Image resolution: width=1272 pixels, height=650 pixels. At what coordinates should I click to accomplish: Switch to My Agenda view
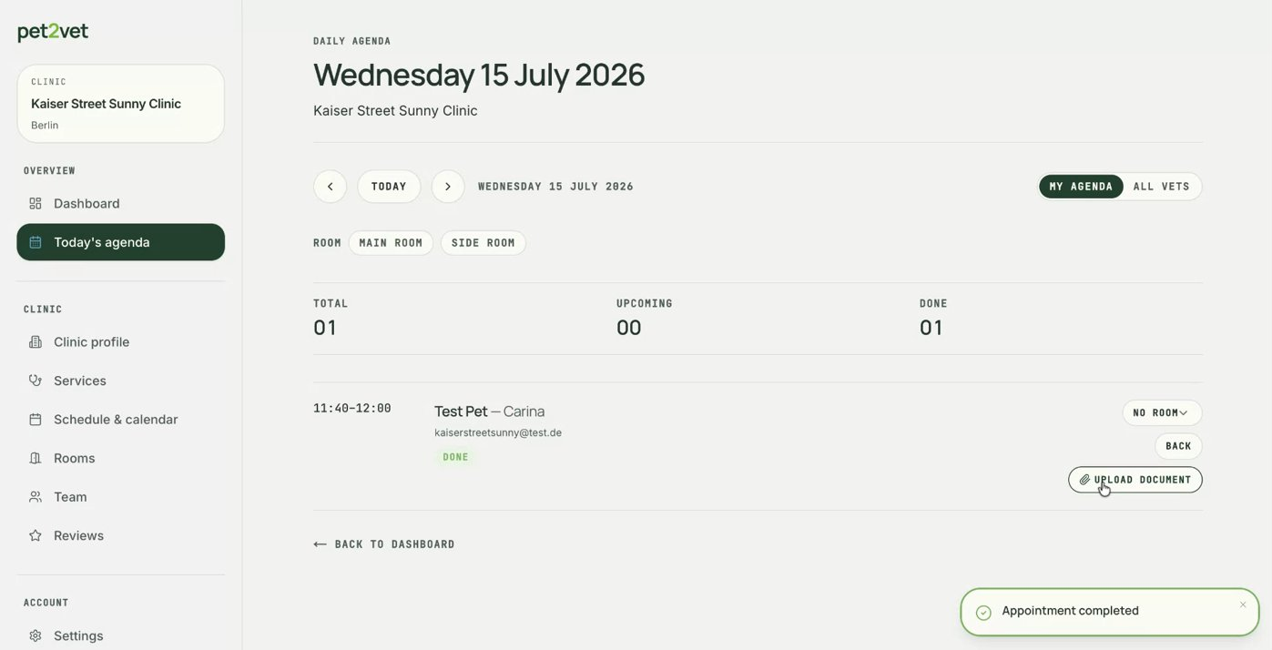point(1081,187)
